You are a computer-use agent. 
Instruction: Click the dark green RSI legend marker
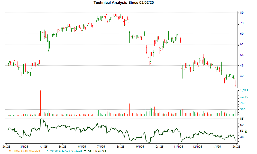(x=85, y=151)
